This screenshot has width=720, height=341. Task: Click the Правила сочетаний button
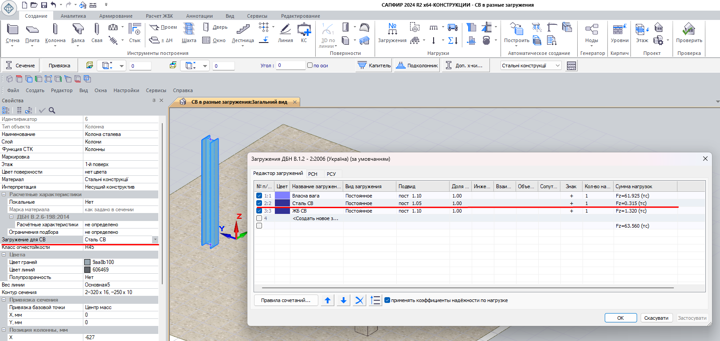tap(286, 300)
